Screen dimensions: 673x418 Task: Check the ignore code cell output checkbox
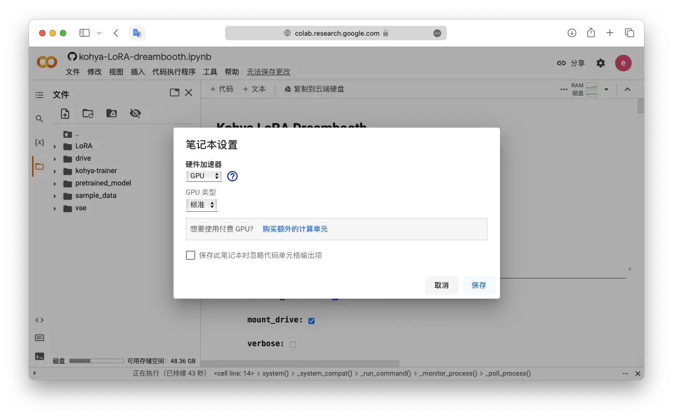click(191, 255)
